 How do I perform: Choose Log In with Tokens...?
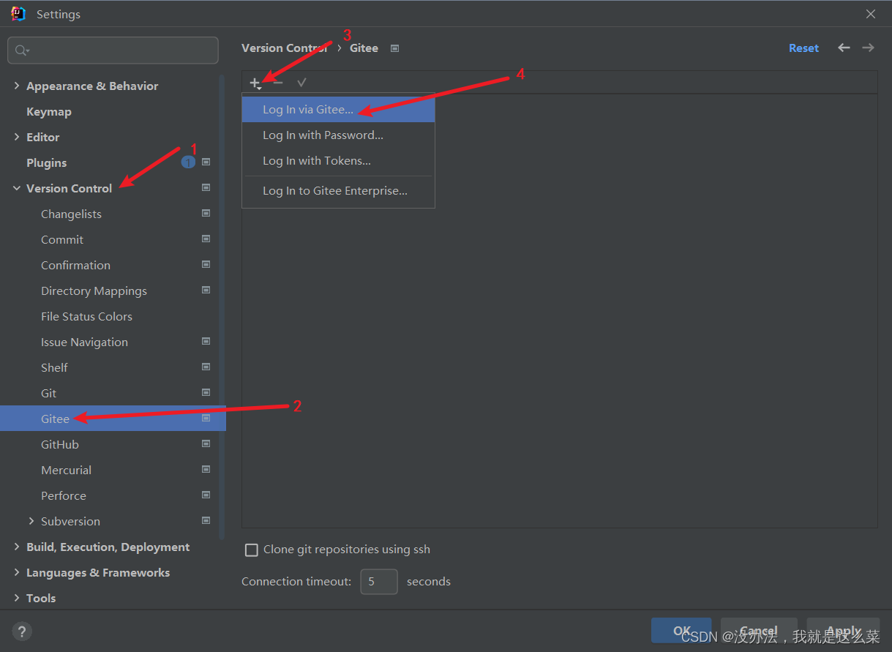(338, 160)
